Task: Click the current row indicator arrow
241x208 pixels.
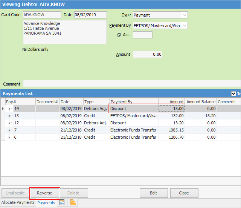Action: point(3,109)
